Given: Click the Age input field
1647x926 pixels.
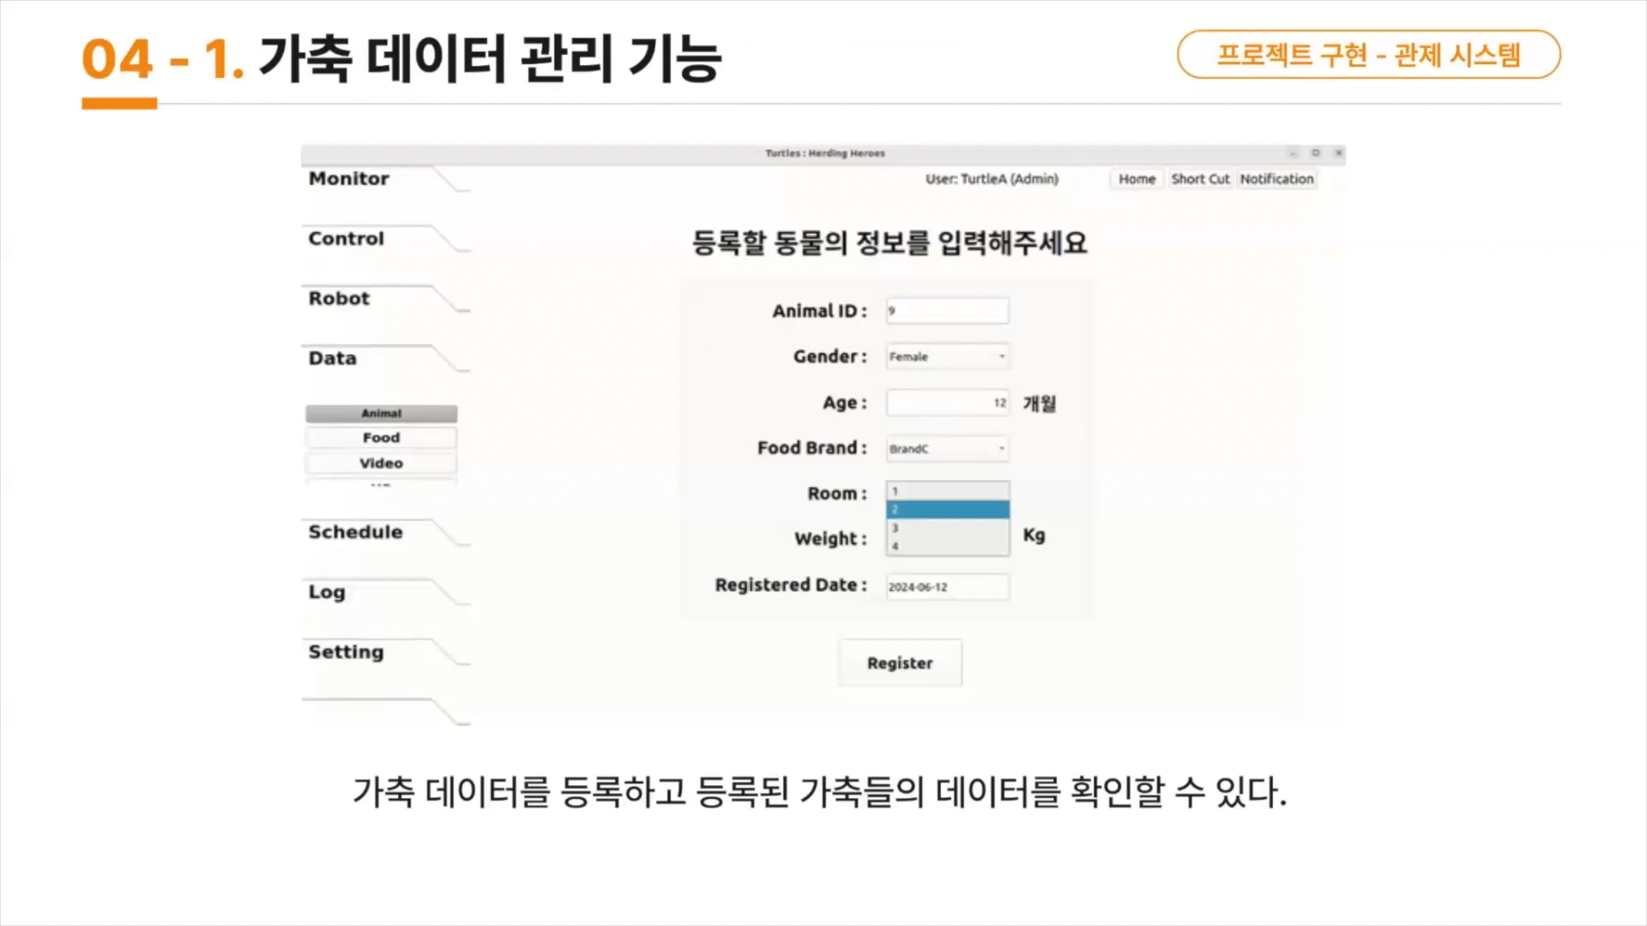Looking at the screenshot, I should 947,403.
